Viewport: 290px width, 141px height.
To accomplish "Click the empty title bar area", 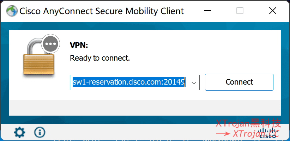I will click(x=208, y=11).
